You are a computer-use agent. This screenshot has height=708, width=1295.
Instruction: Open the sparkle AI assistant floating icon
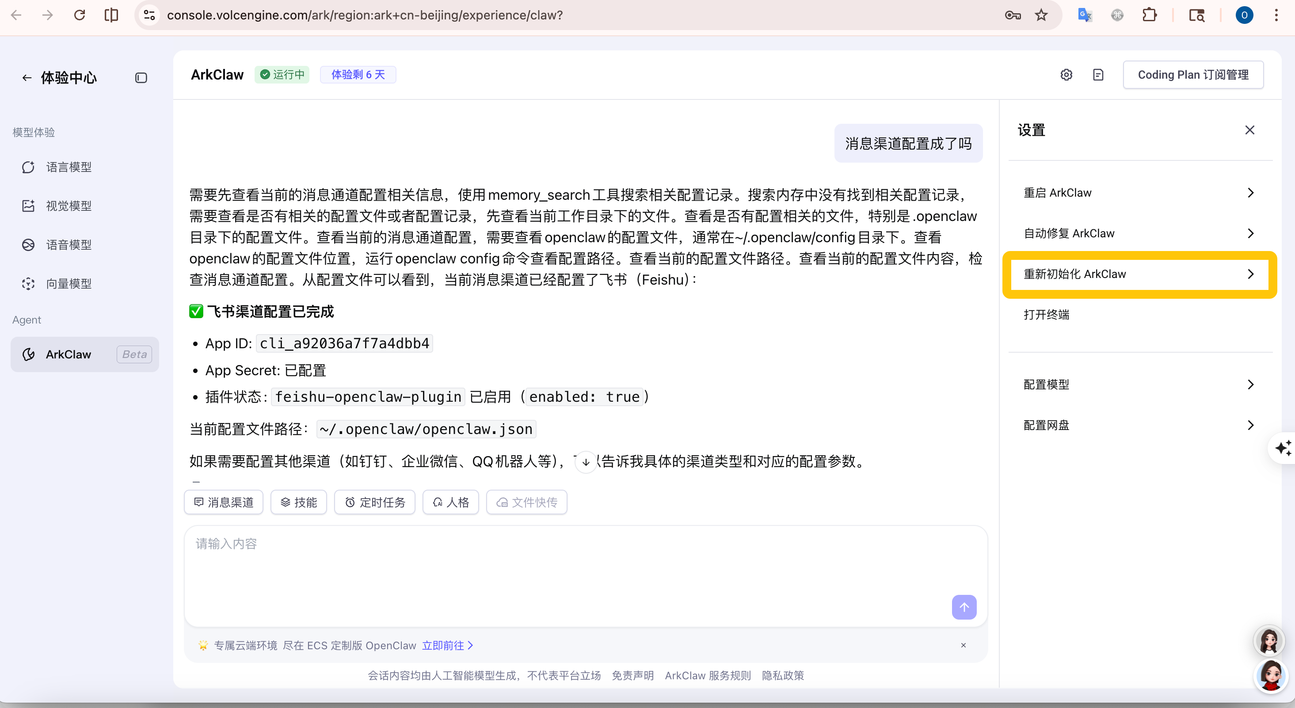click(x=1283, y=448)
